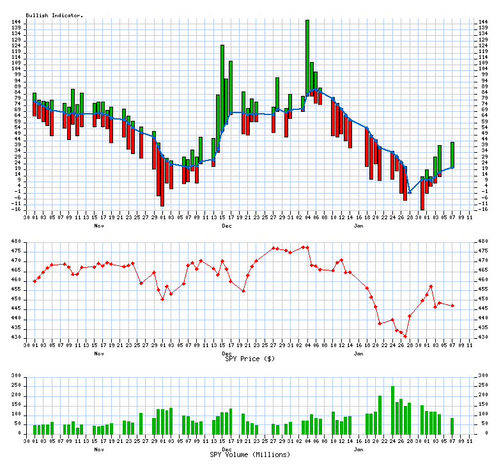Click the blue trend line's lowest point
Image resolution: width=501 pixels, height=466 pixels.
[410, 192]
